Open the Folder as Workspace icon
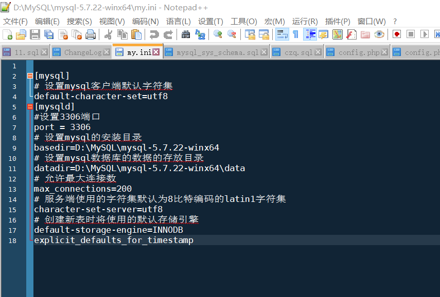The image size is (440, 297). click(365, 34)
